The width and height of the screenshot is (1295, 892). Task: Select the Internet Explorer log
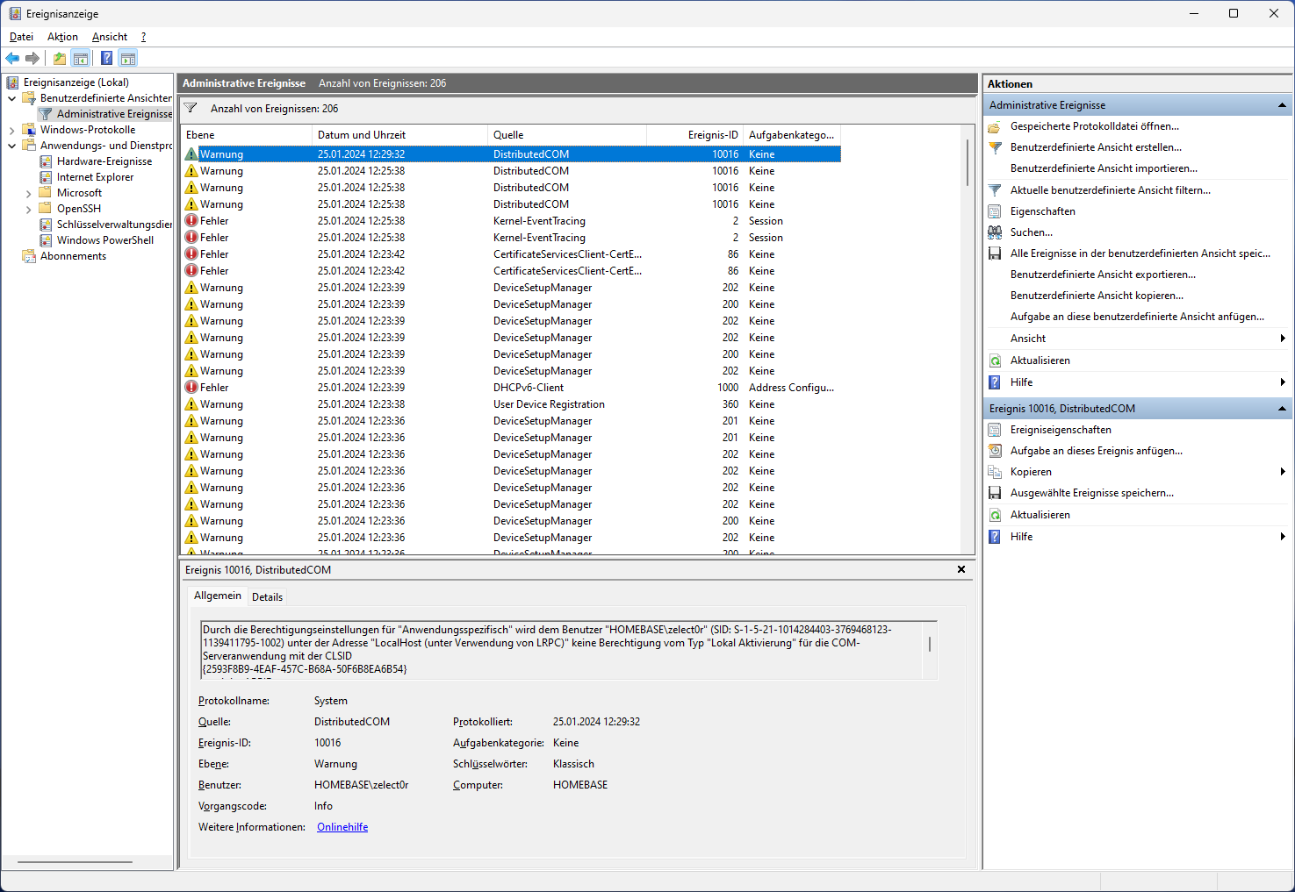click(96, 177)
